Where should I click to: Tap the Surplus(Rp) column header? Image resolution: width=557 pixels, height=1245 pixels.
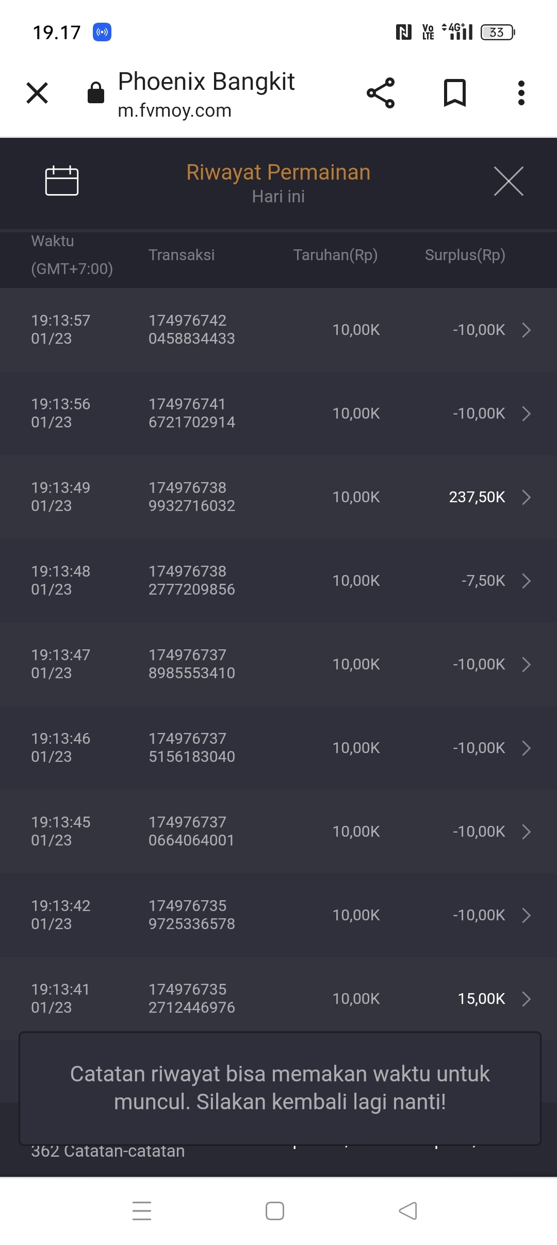click(x=465, y=255)
